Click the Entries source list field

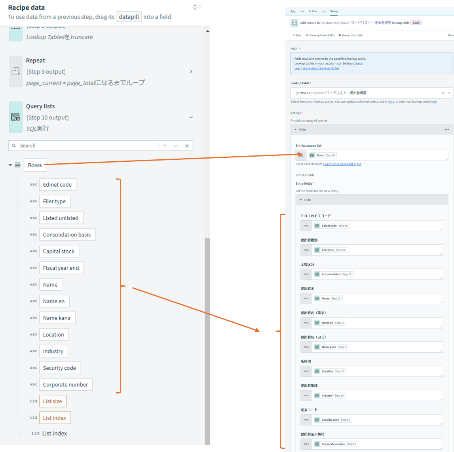(377, 155)
